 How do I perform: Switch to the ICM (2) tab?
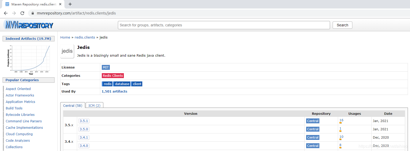tap(95, 105)
